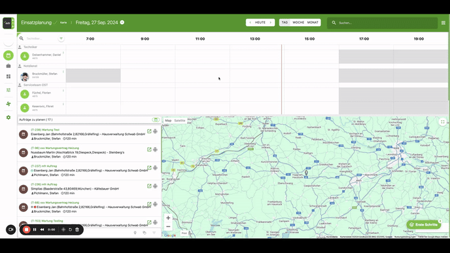Expand map to fullscreen

[443, 122]
